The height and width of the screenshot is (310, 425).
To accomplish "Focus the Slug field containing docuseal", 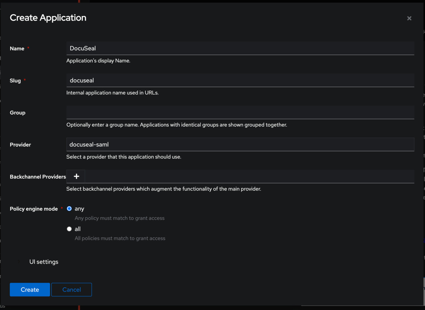I will pos(240,80).
